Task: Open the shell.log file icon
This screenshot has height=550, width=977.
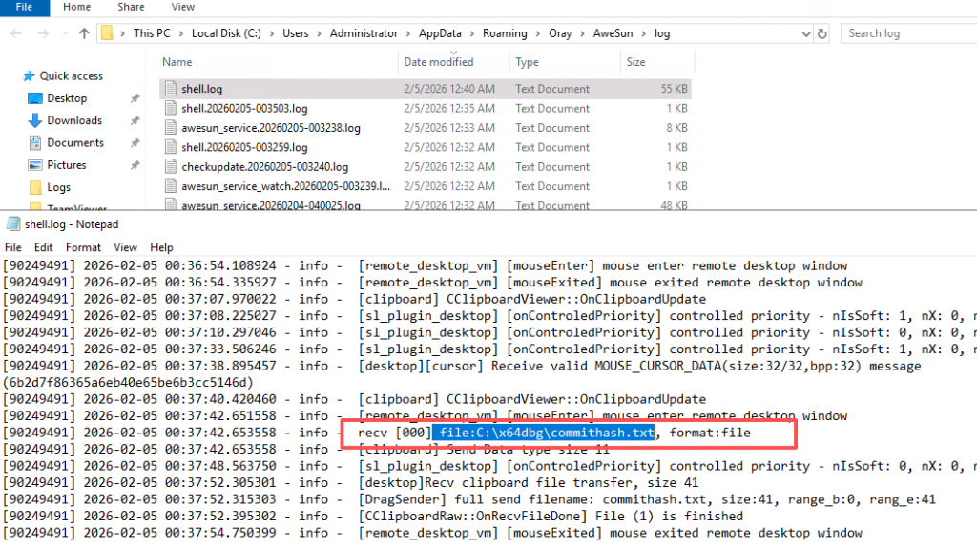Action: (x=171, y=89)
